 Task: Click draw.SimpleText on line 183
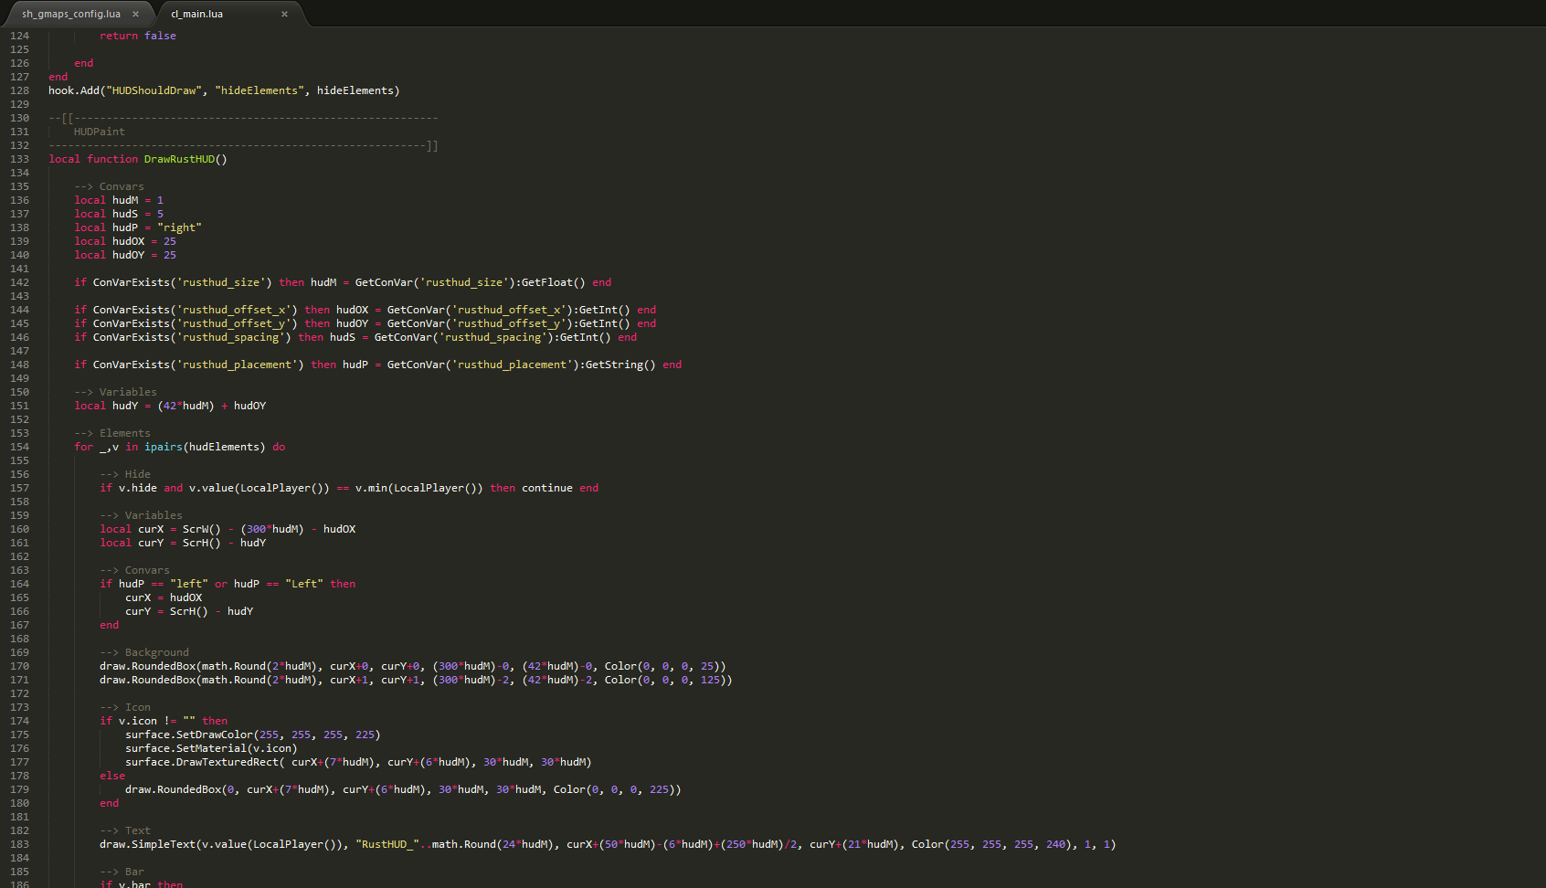147,844
